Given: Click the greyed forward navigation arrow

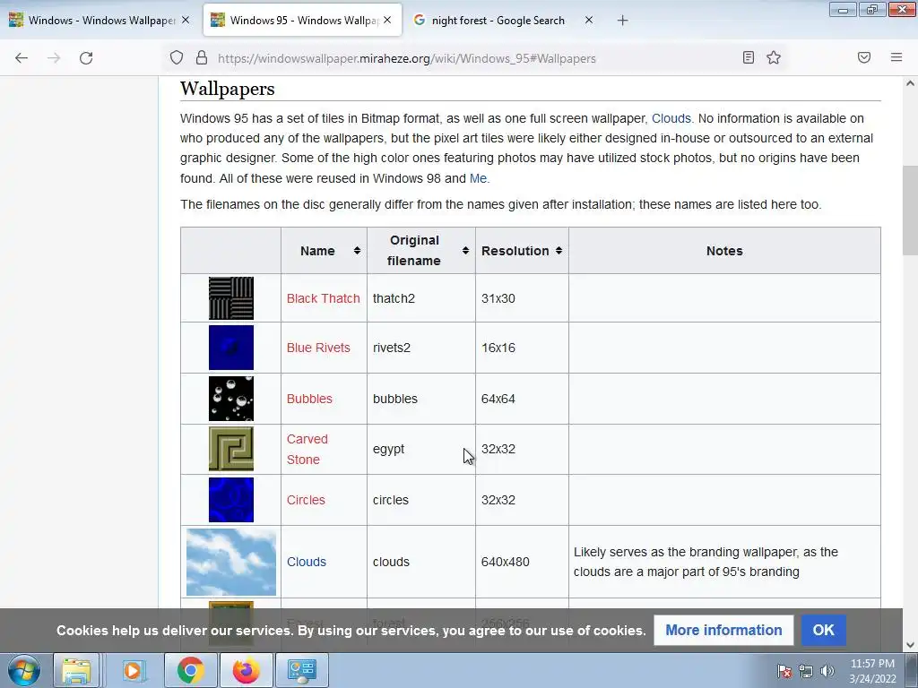Looking at the screenshot, I should coord(54,58).
